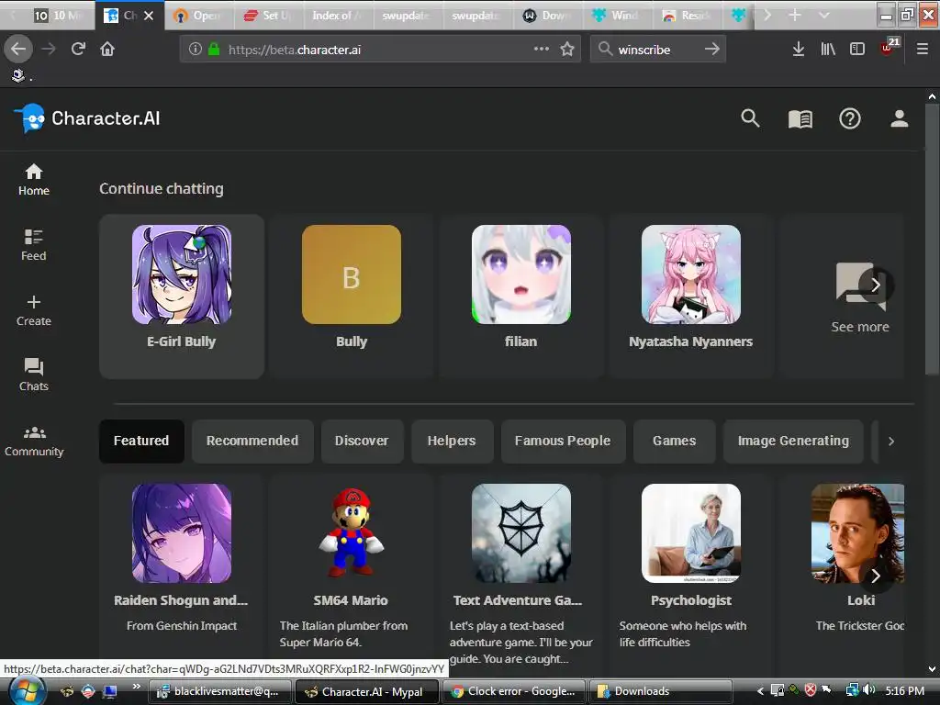Click the browser Back button

coord(18,49)
